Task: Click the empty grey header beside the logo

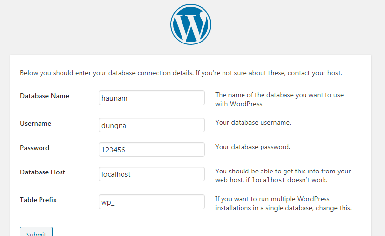Action: (x=86, y=24)
